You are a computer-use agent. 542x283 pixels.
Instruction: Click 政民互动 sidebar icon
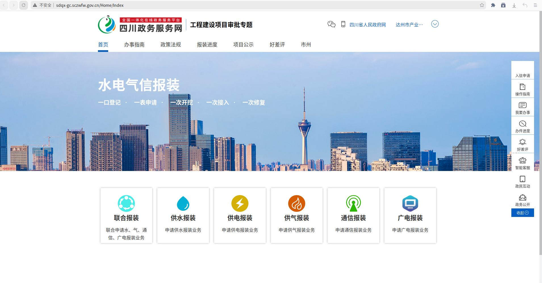522,179
